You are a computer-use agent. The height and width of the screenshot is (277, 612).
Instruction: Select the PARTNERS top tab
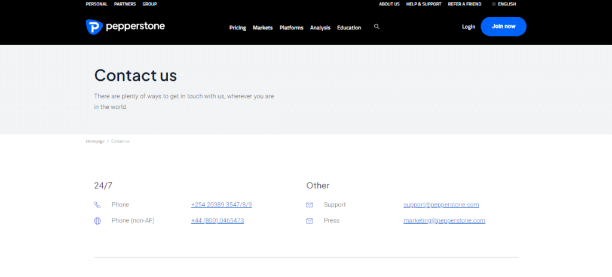125,4
